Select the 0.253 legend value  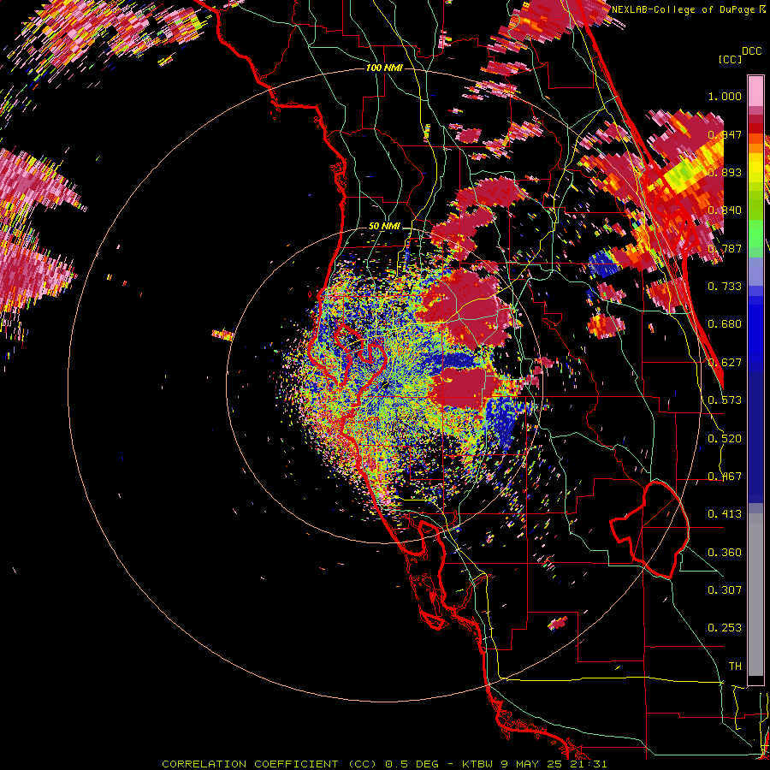[725, 628]
